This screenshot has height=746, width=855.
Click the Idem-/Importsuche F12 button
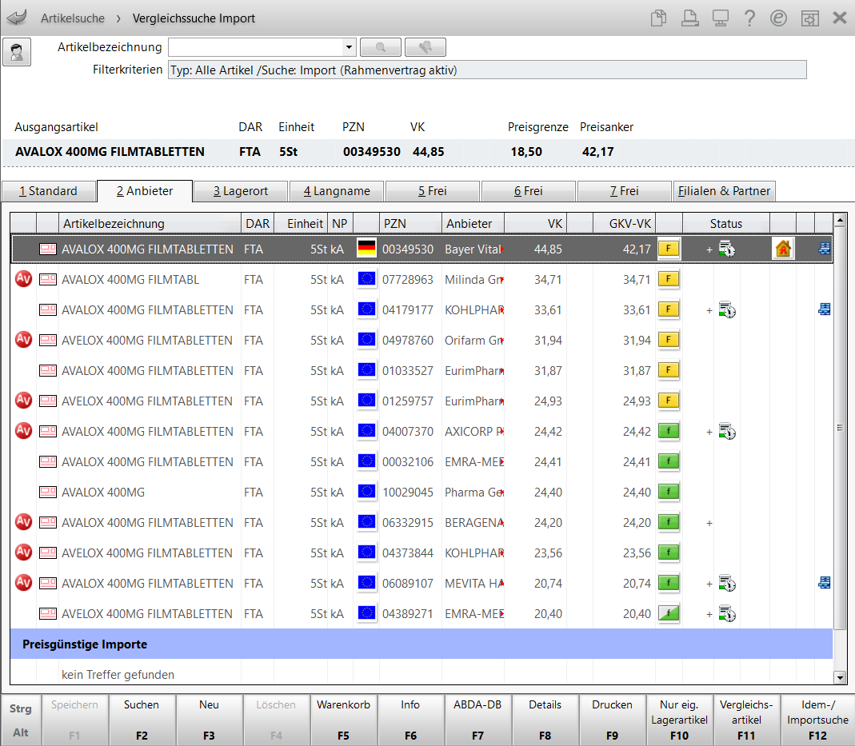818,720
